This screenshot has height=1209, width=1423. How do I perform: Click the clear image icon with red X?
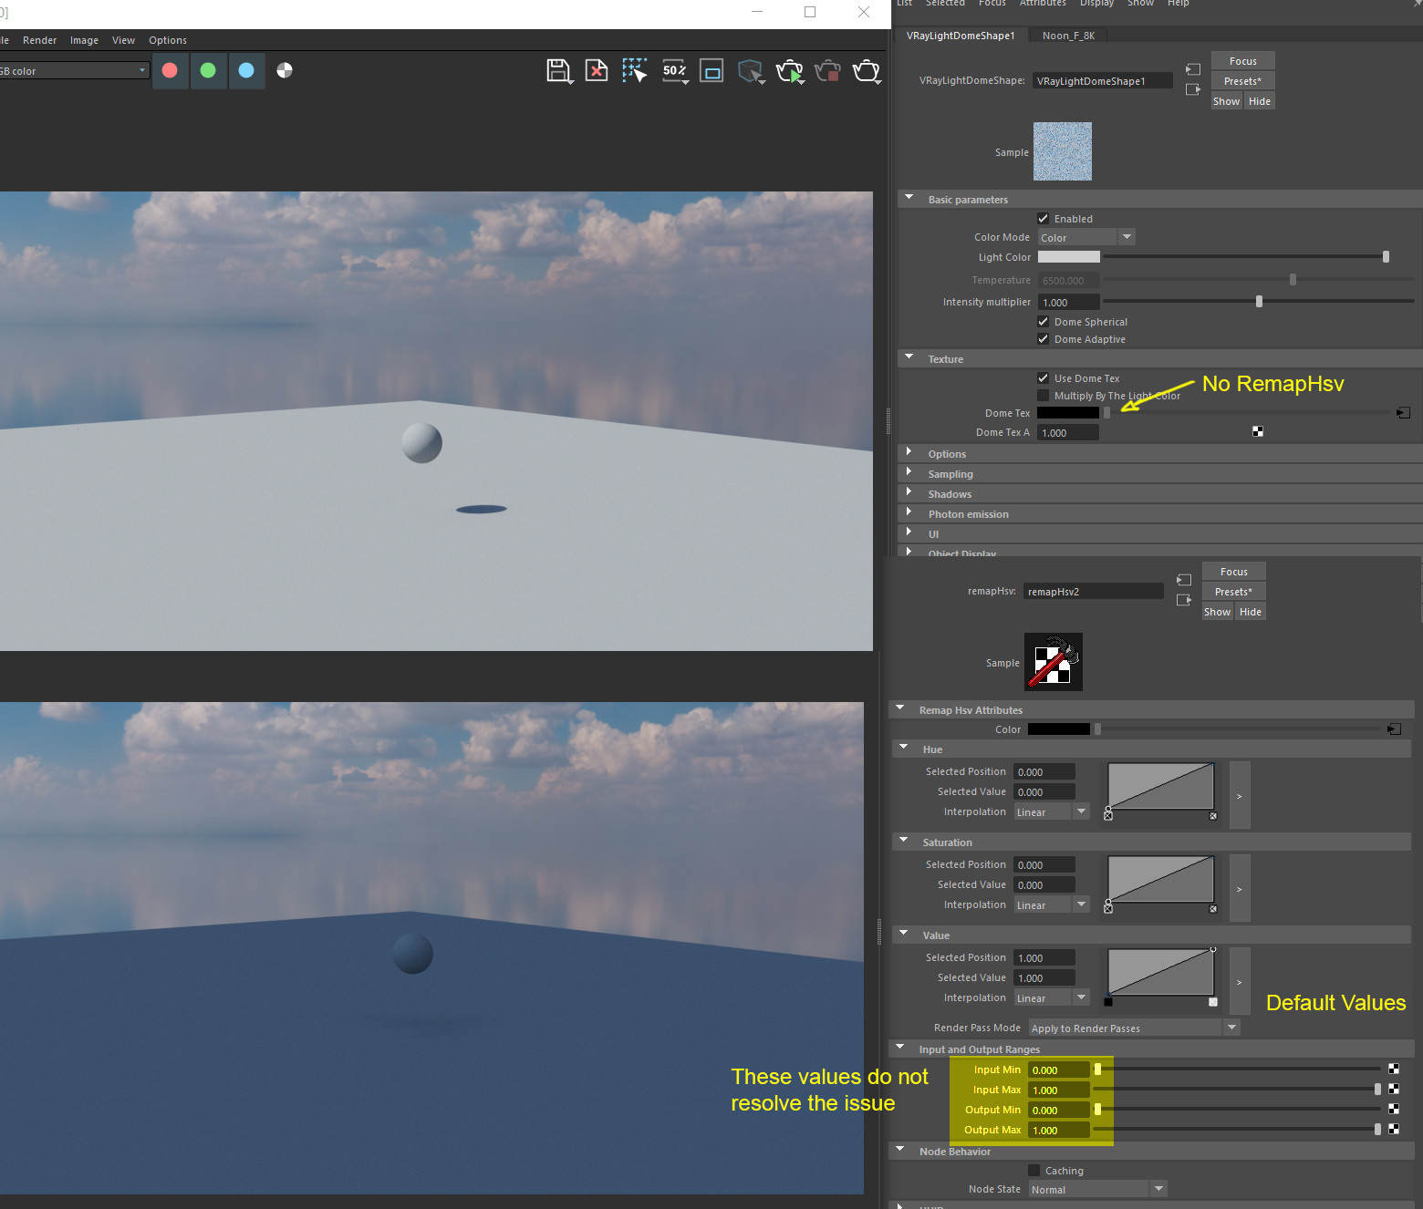597,70
